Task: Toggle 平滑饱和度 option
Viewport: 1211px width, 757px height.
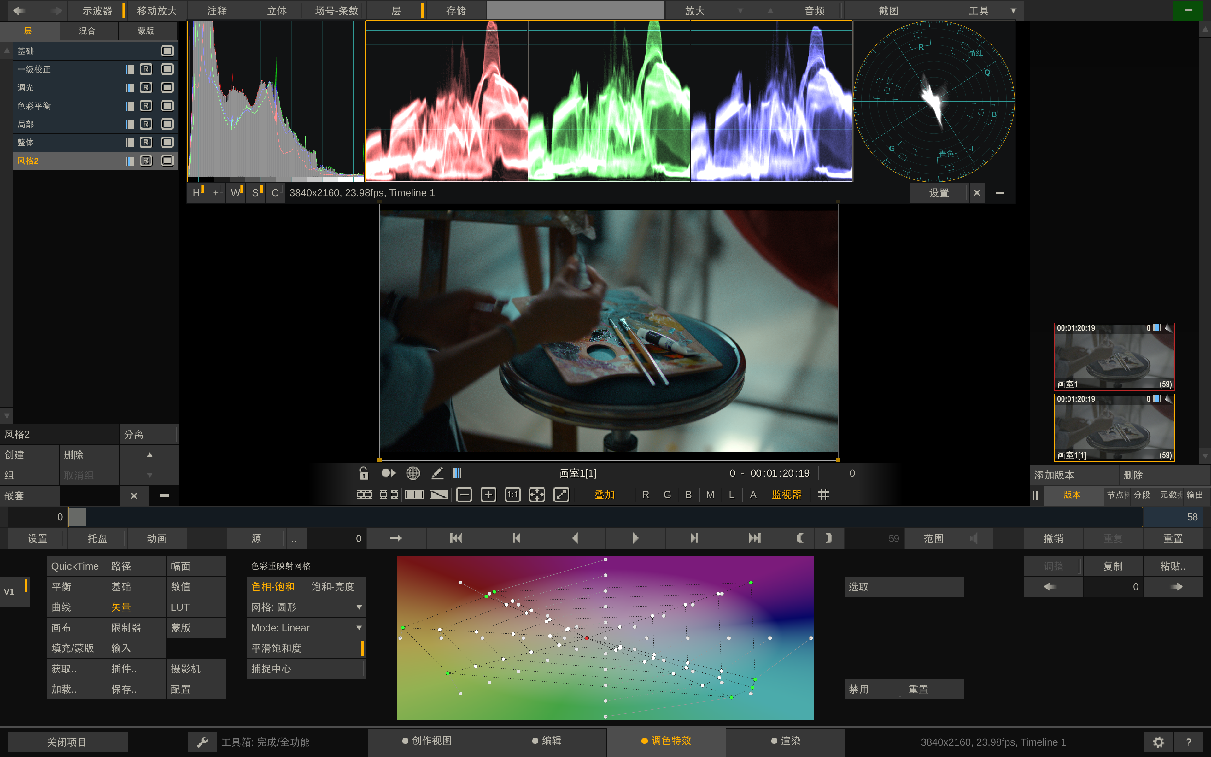Action: coord(306,648)
